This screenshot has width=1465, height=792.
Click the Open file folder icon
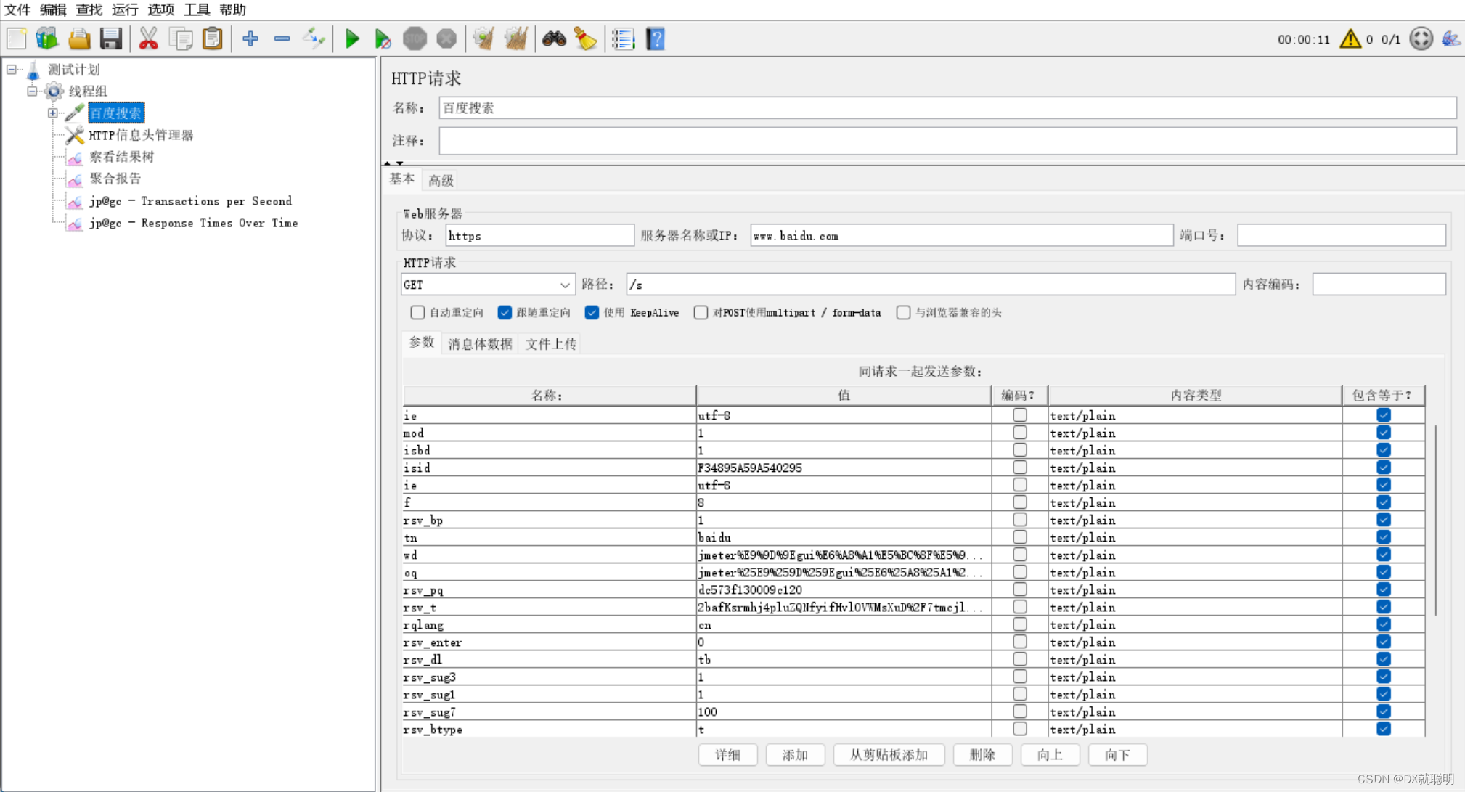coord(79,38)
